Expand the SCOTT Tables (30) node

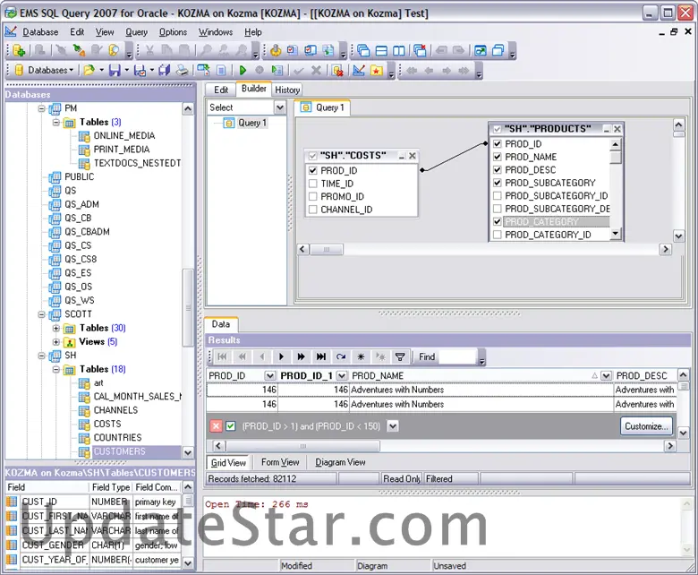56,329
